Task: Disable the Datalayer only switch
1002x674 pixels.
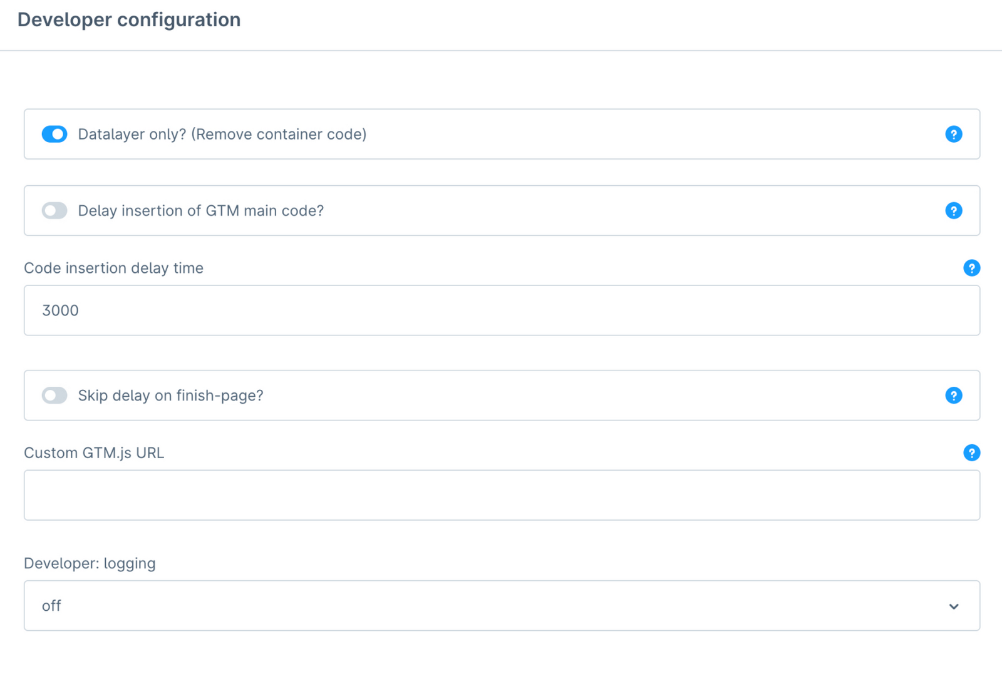Action: tap(54, 134)
